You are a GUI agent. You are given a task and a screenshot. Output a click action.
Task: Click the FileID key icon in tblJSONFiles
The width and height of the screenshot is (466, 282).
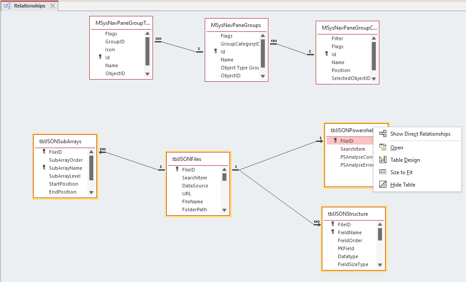point(177,169)
